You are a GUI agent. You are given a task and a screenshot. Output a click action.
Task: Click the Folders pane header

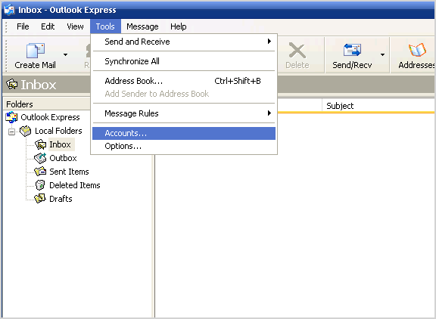(46, 104)
